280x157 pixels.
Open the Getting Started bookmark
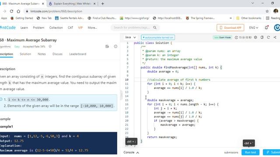pos(22,18)
